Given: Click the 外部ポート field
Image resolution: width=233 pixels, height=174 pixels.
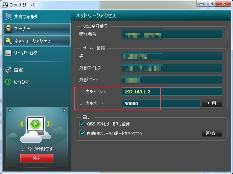Looking at the screenshot, I should pos(172,80).
